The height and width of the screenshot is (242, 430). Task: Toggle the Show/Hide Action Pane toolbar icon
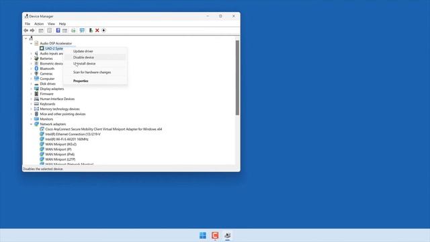[x=64, y=30]
